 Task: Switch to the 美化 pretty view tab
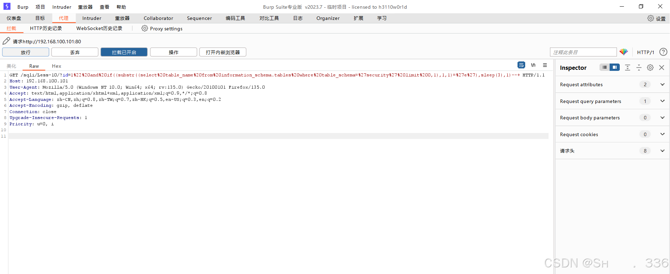click(x=12, y=66)
